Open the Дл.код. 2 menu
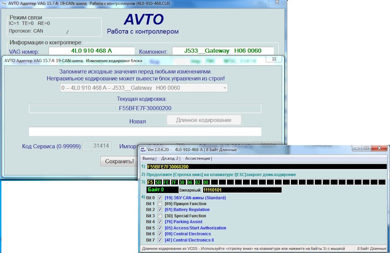The height and width of the screenshot is (253, 390). click(x=170, y=158)
